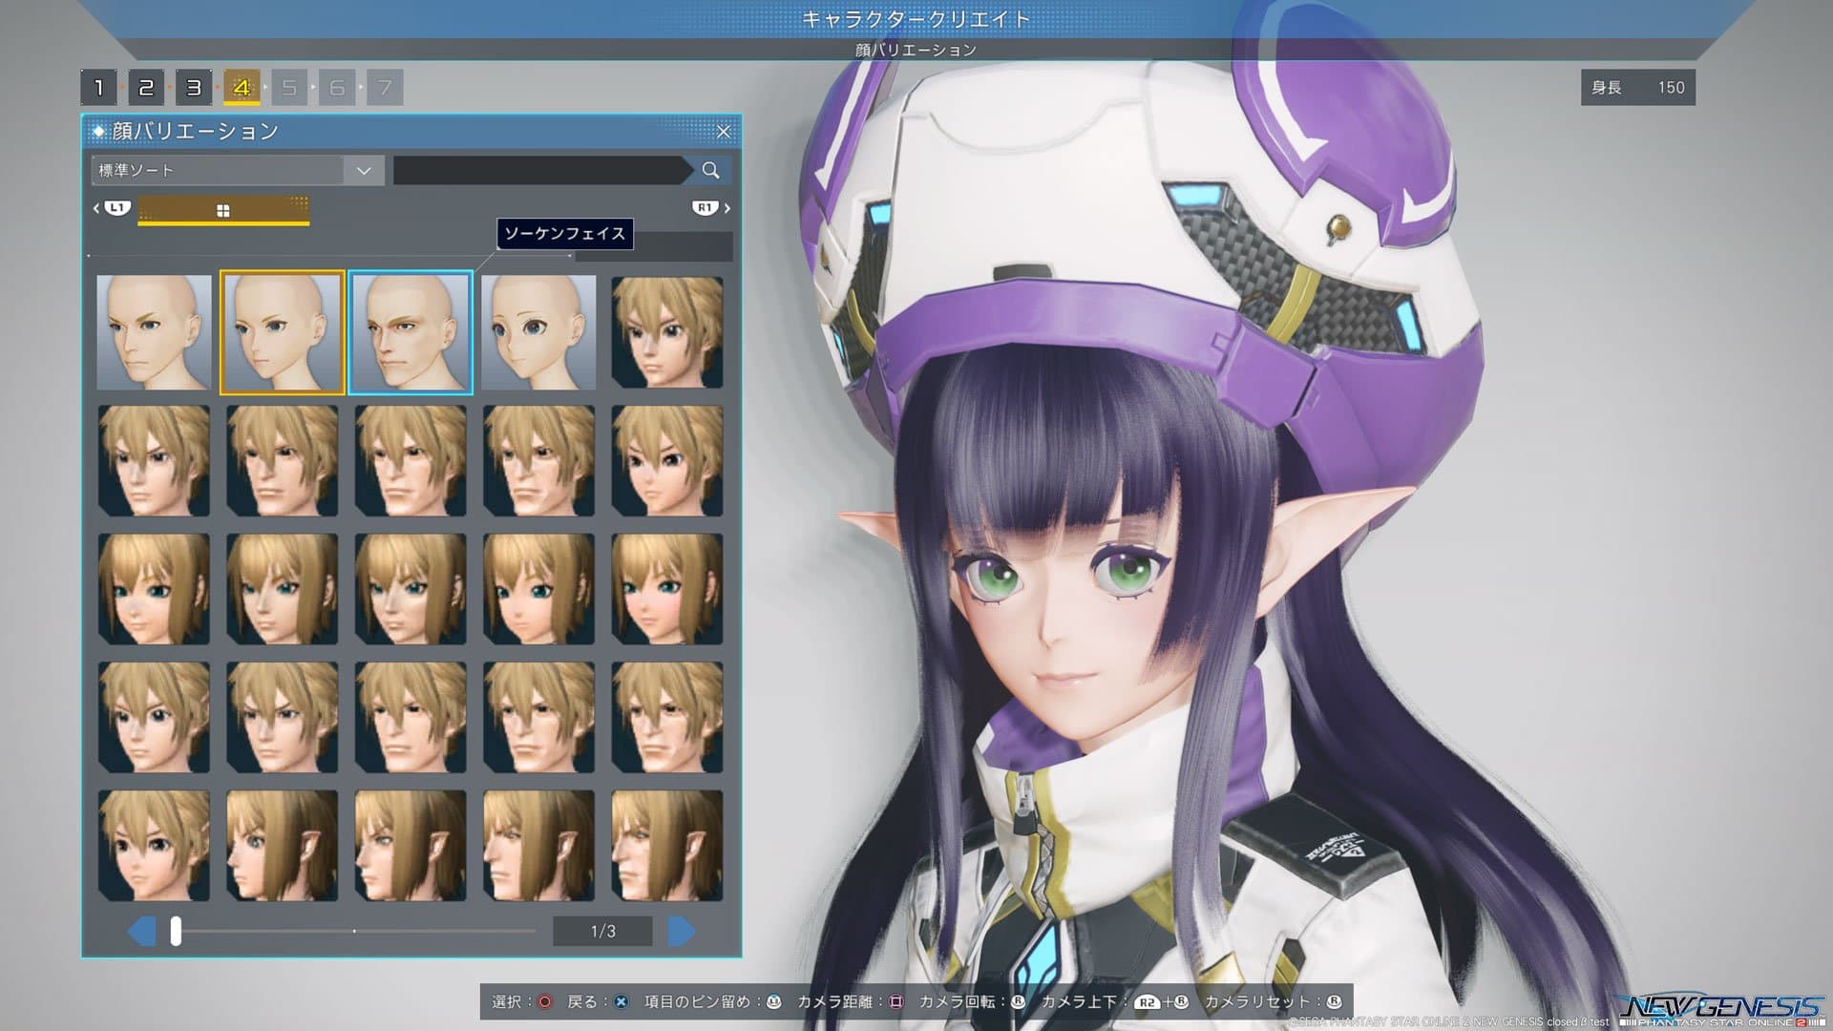The image size is (1833, 1031).
Task: Pick third-row middle teal-eyed face
Action: pos(411,589)
